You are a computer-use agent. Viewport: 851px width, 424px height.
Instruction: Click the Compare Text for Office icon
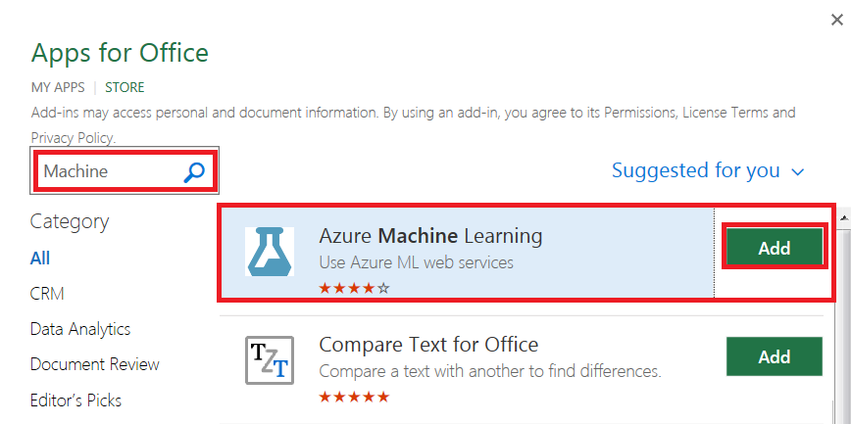pyautogui.click(x=269, y=360)
